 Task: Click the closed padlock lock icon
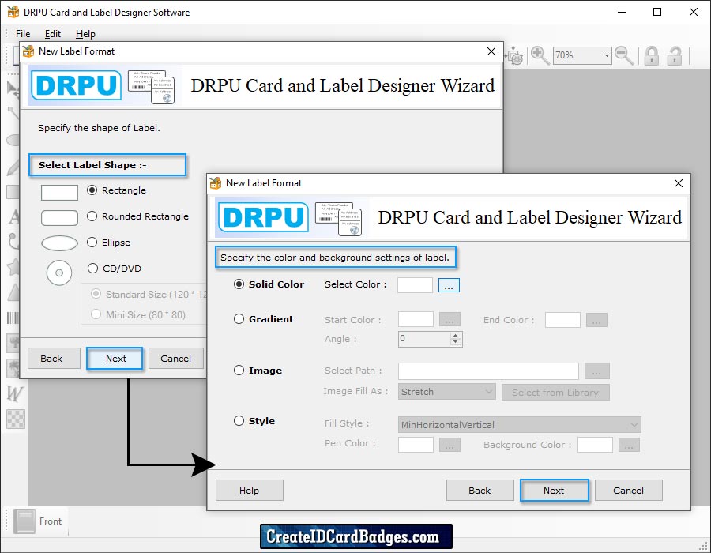coord(652,56)
